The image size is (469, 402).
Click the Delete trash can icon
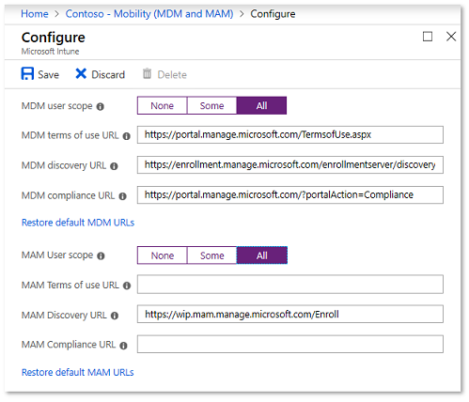pyautogui.click(x=147, y=74)
